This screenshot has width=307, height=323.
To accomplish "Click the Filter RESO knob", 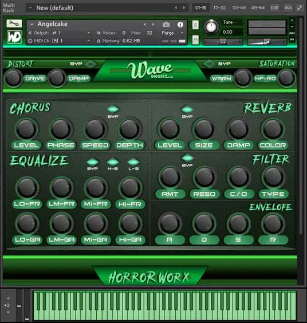I will 204,178.
